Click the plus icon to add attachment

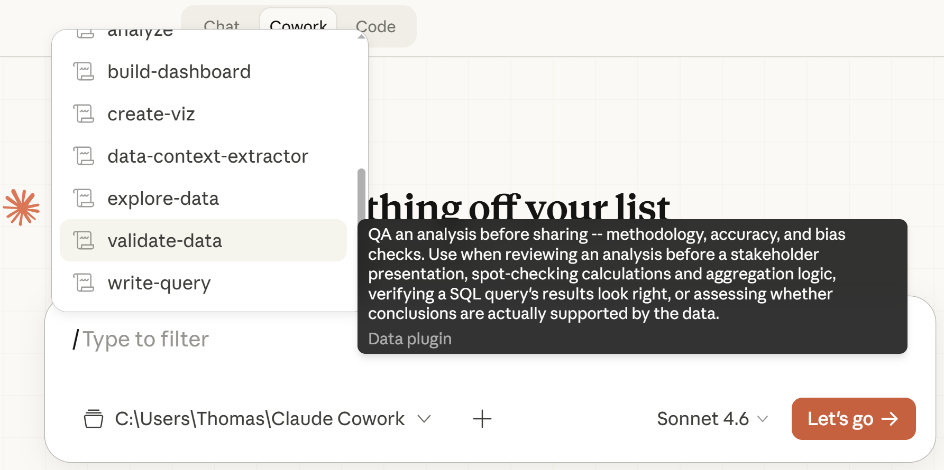482,419
